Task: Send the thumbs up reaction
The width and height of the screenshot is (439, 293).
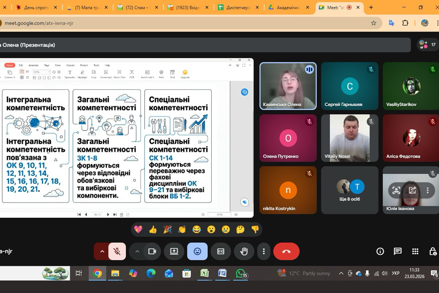Action: 153,230
